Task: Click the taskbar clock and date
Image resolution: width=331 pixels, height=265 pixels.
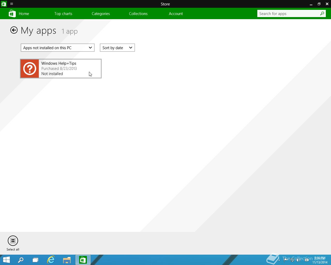Action: (320, 260)
